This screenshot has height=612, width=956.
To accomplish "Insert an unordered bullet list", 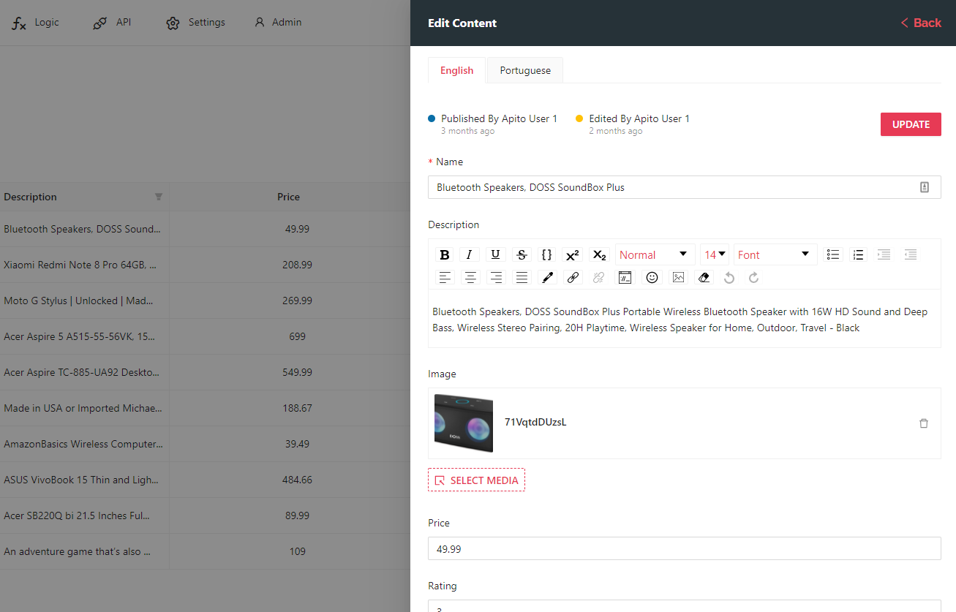I will [833, 254].
